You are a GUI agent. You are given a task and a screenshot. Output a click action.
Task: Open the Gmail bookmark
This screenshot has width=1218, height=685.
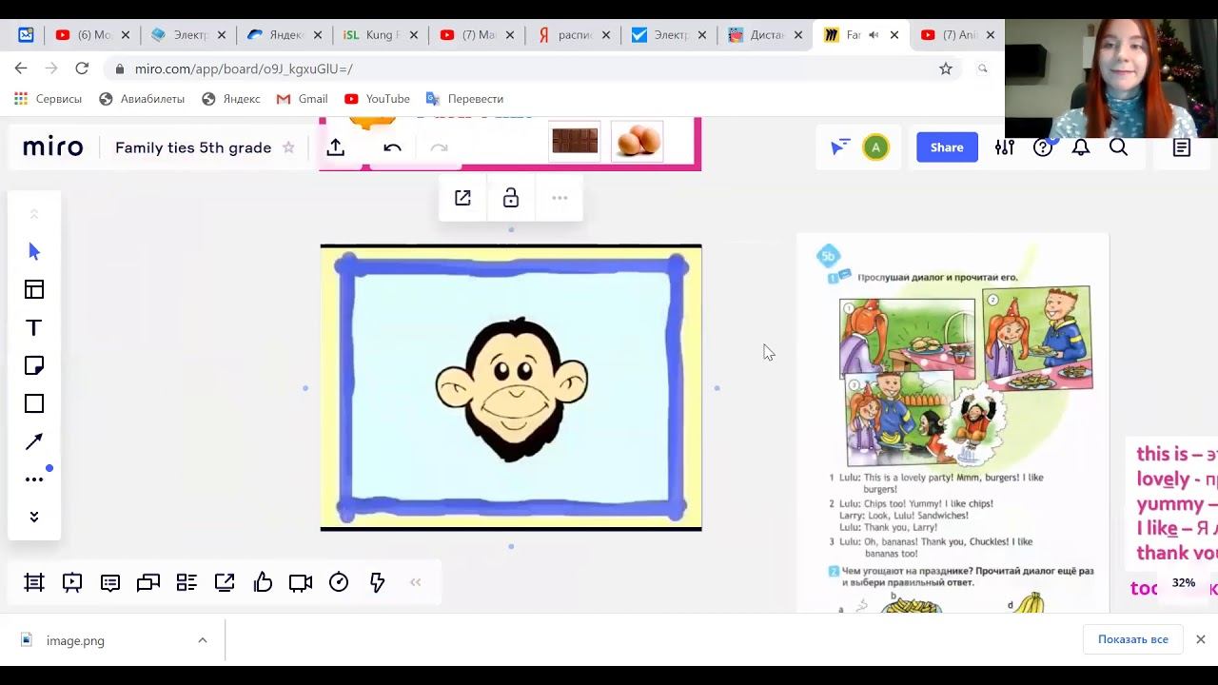[303, 99]
